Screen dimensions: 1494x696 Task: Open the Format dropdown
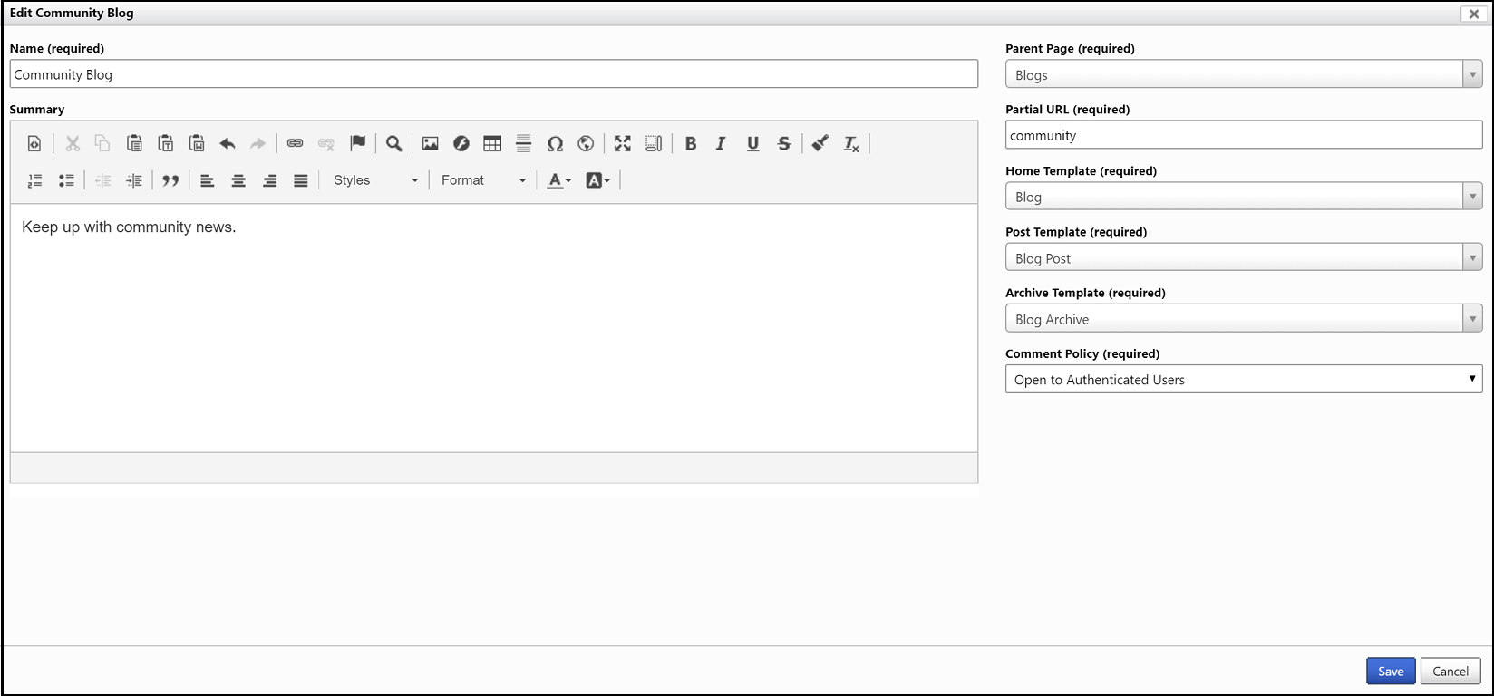483,180
